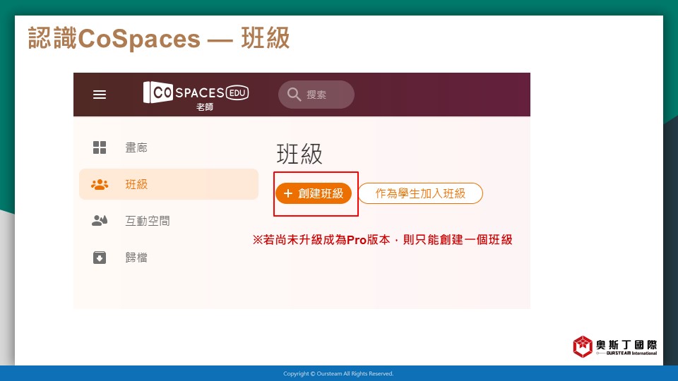Click the 班級 page heading text
678x381 pixels.
[x=299, y=154]
